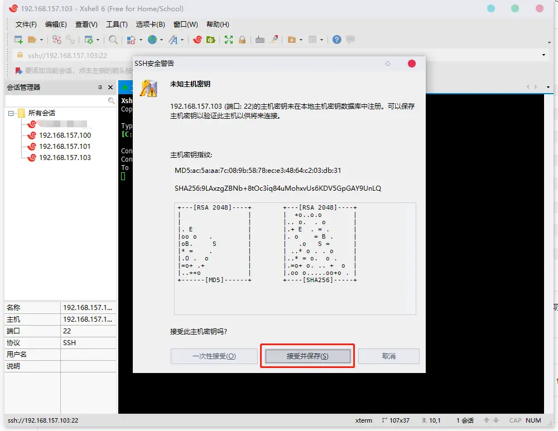558x431 pixels.
Task: Open the 选项卡(B) menu
Action: pos(151,24)
